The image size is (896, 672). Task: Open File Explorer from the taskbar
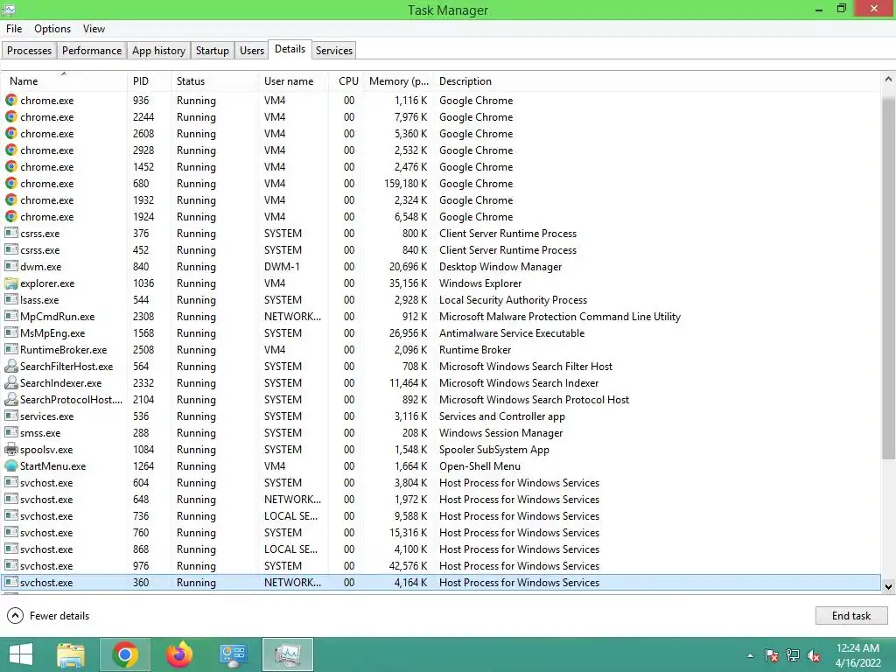[x=71, y=654]
